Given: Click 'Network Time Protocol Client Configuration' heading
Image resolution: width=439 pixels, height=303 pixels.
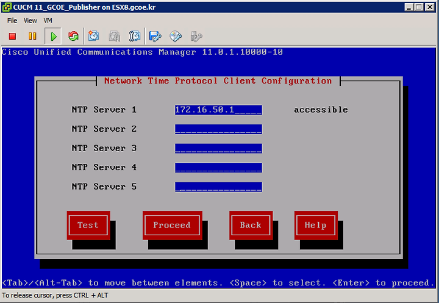Looking at the screenshot, I should 218,81.
